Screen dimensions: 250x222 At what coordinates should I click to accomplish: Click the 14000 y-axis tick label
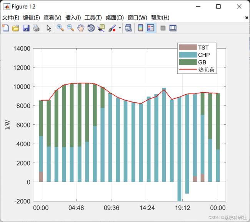tap(22, 49)
